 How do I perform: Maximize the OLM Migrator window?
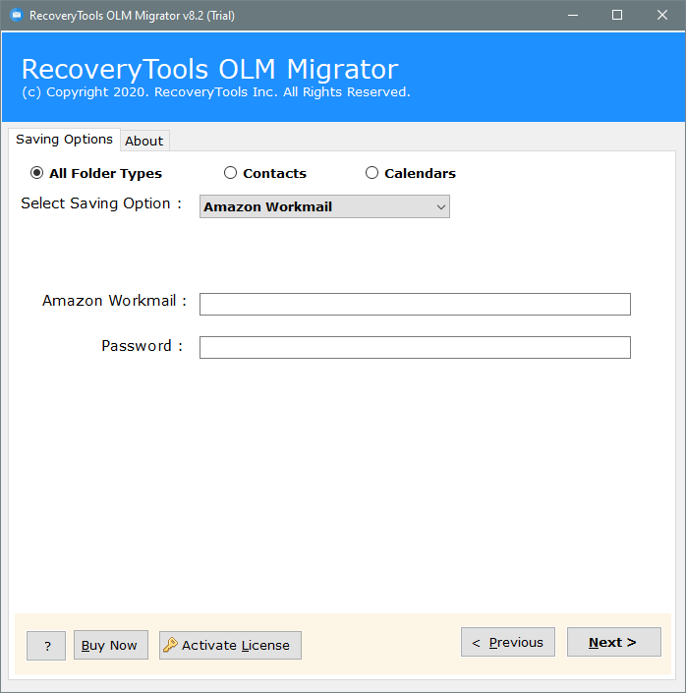[617, 15]
